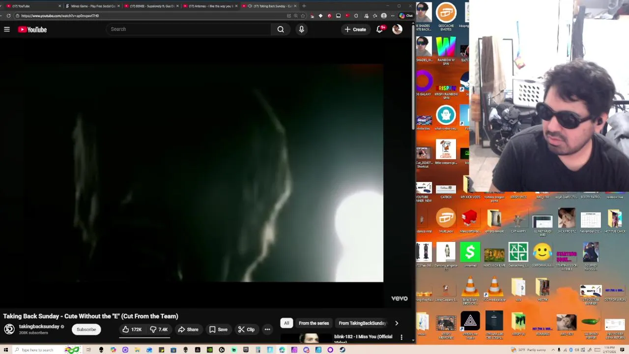Open options for blink-182 I Miss You
This screenshot has width=629, height=354.
pyautogui.click(x=401, y=337)
